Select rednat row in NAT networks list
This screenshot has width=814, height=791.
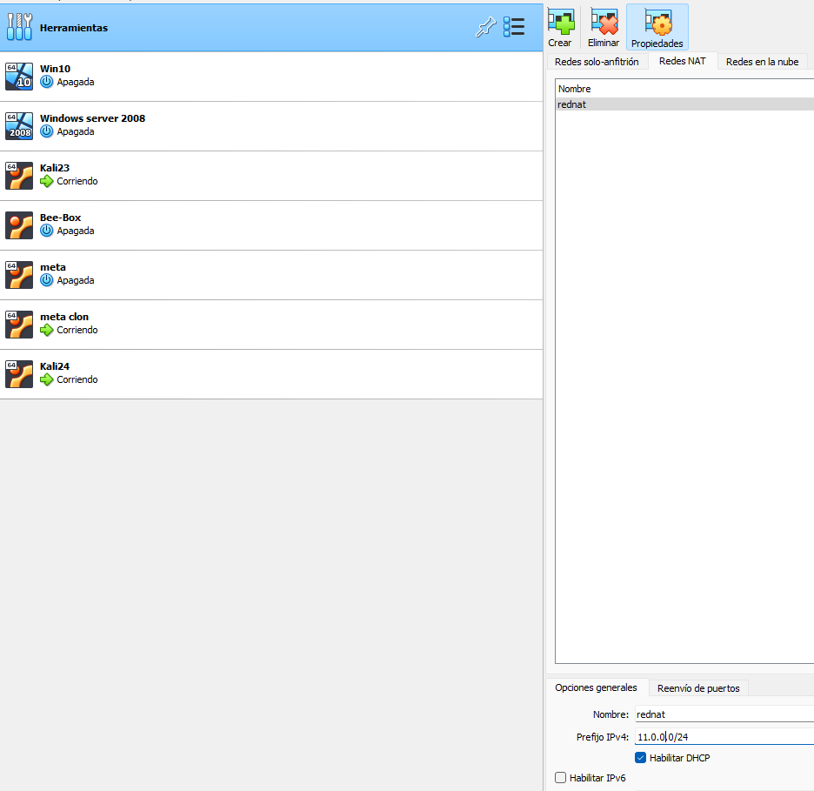(x=684, y=104)
